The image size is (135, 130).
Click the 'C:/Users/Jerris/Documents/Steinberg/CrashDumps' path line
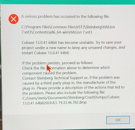click(x=71, y=97)
